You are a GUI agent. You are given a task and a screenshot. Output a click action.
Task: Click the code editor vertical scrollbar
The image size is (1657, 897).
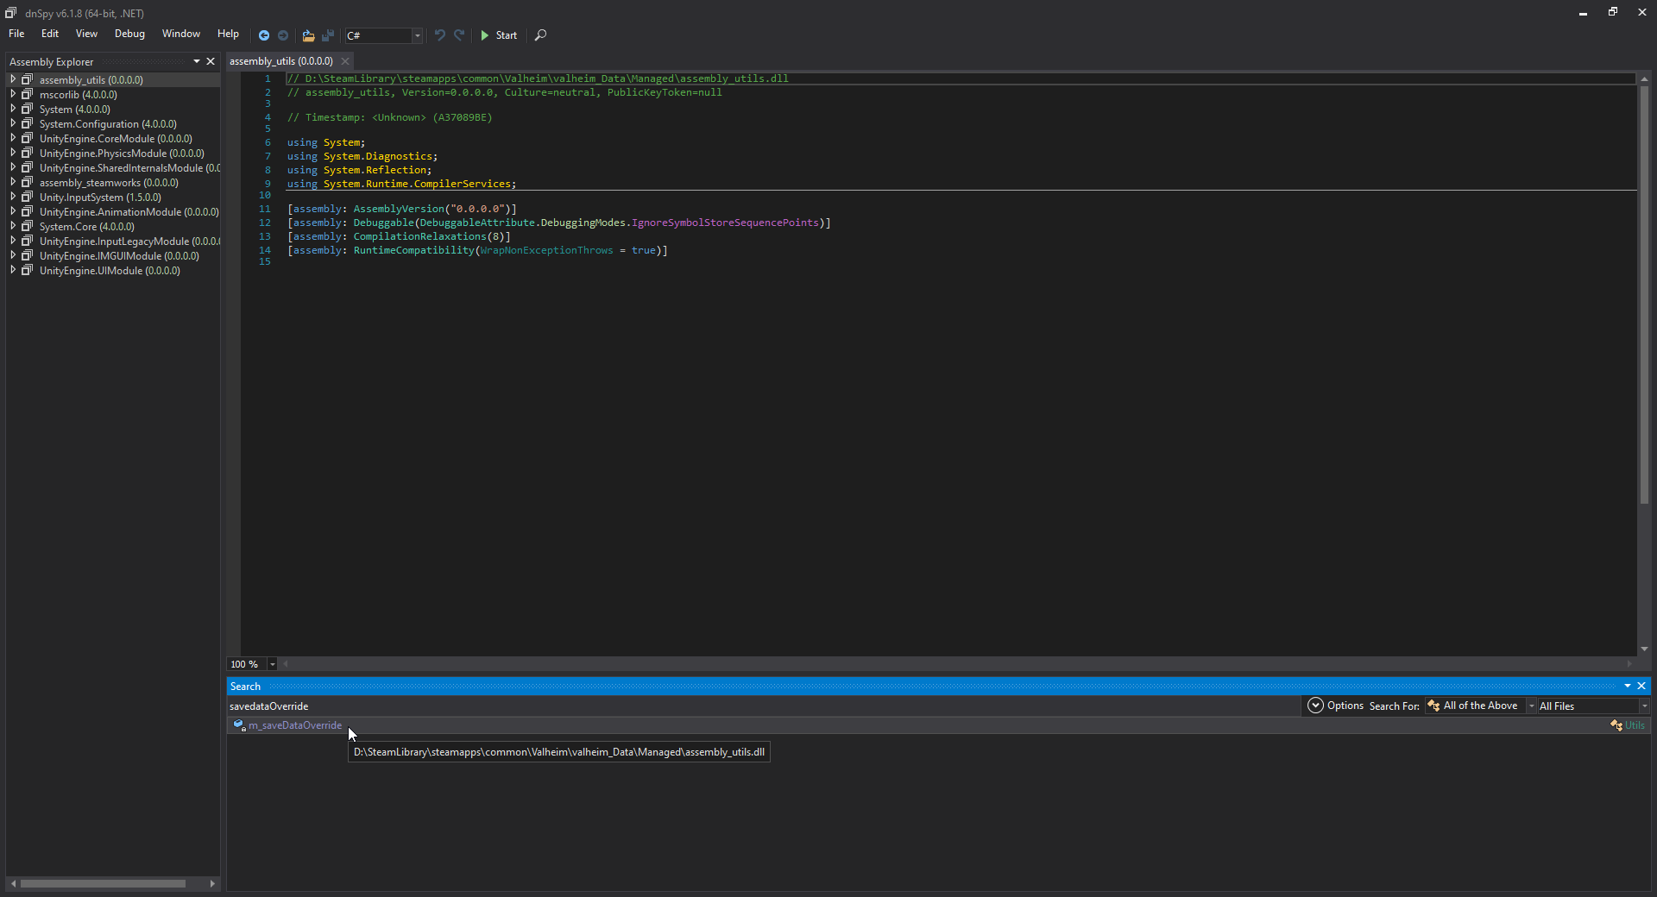1644,293
